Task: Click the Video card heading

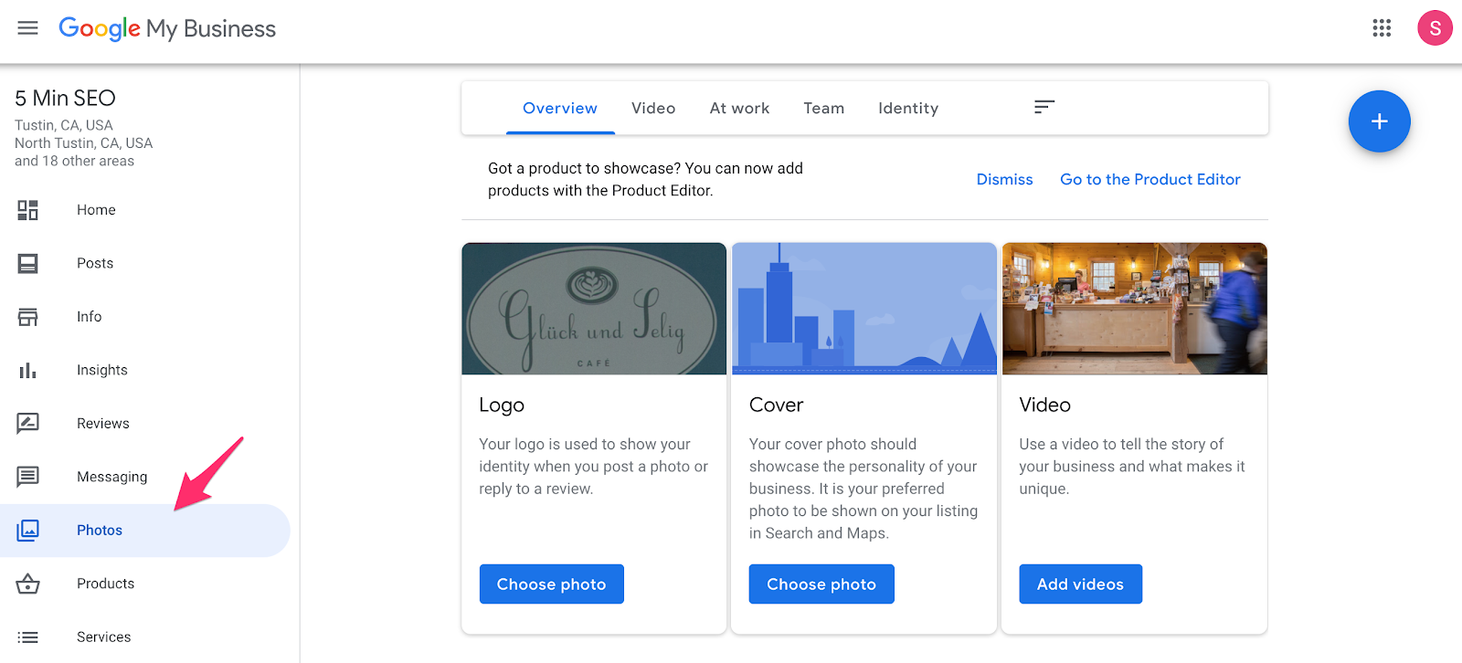Action: pos(1044,405)
